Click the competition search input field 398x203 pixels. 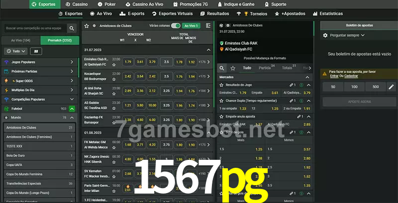[x=35, y=28]
